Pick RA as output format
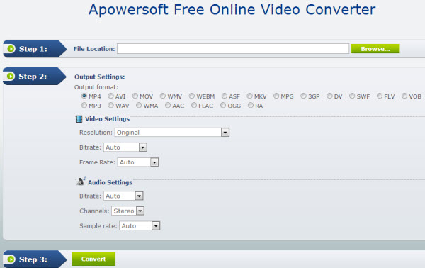Viewport: 425px width, 268px height. click(251, 105)
